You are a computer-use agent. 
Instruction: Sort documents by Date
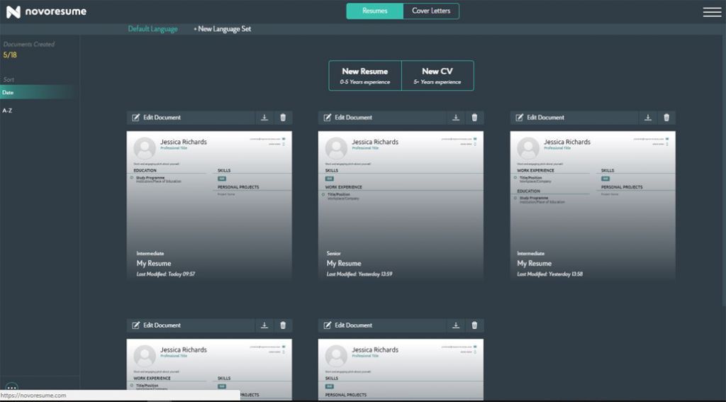(x=39, y=93)
